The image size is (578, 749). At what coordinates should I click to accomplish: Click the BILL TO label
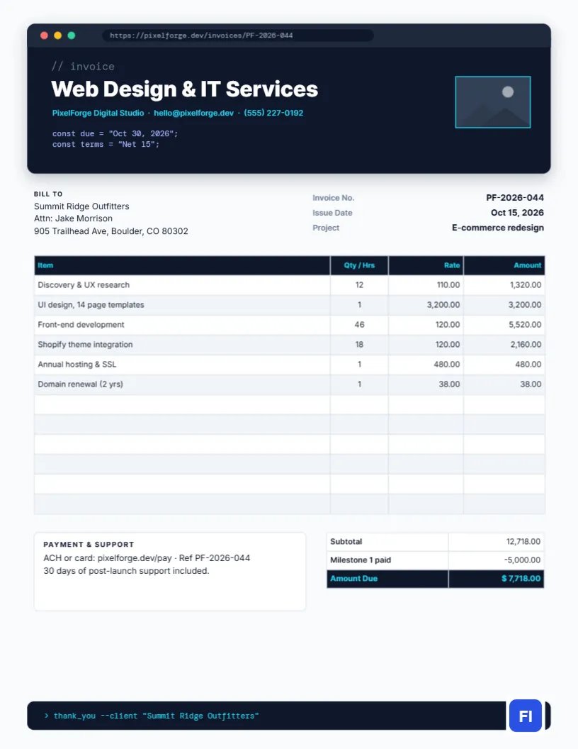click(48, 194)
